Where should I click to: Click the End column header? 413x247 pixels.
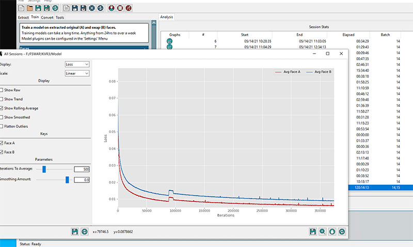[299, 35]
